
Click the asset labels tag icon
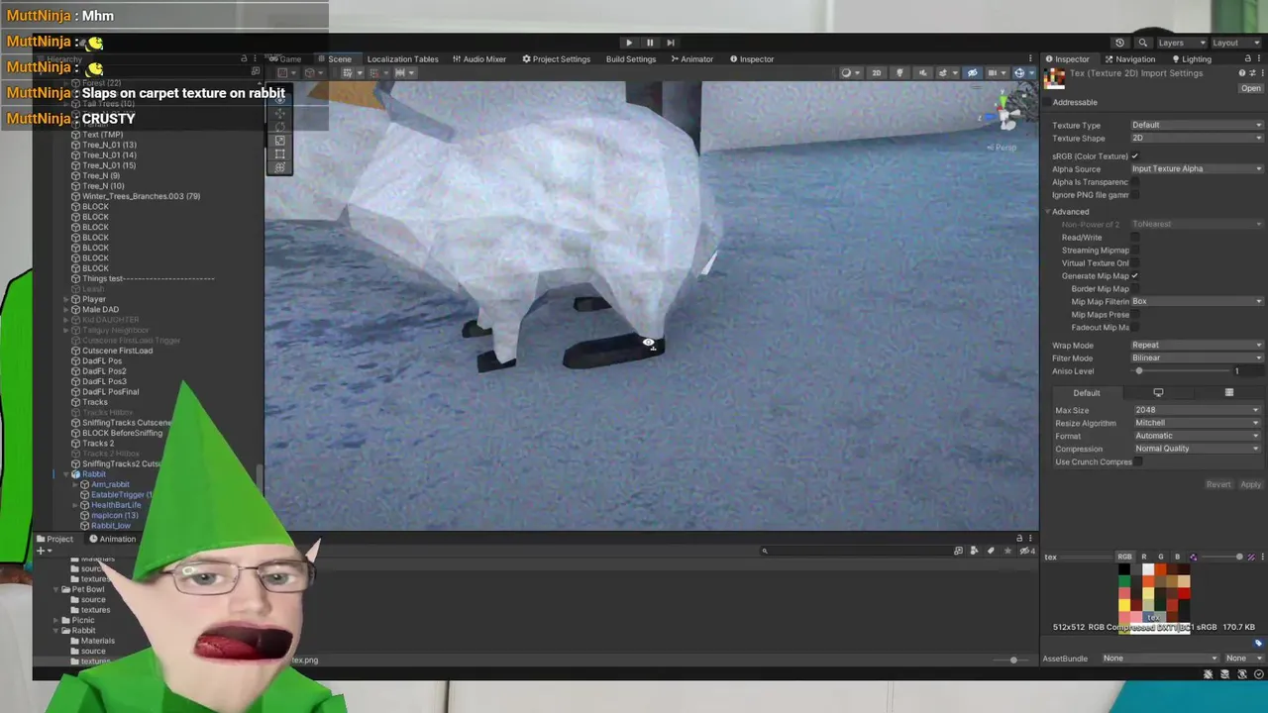1258,643
